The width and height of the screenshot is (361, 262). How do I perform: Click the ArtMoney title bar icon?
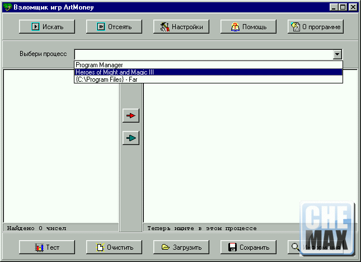[x=7, y=7]
